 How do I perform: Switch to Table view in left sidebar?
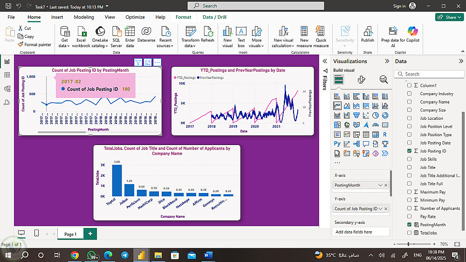(x=7, y=75)
